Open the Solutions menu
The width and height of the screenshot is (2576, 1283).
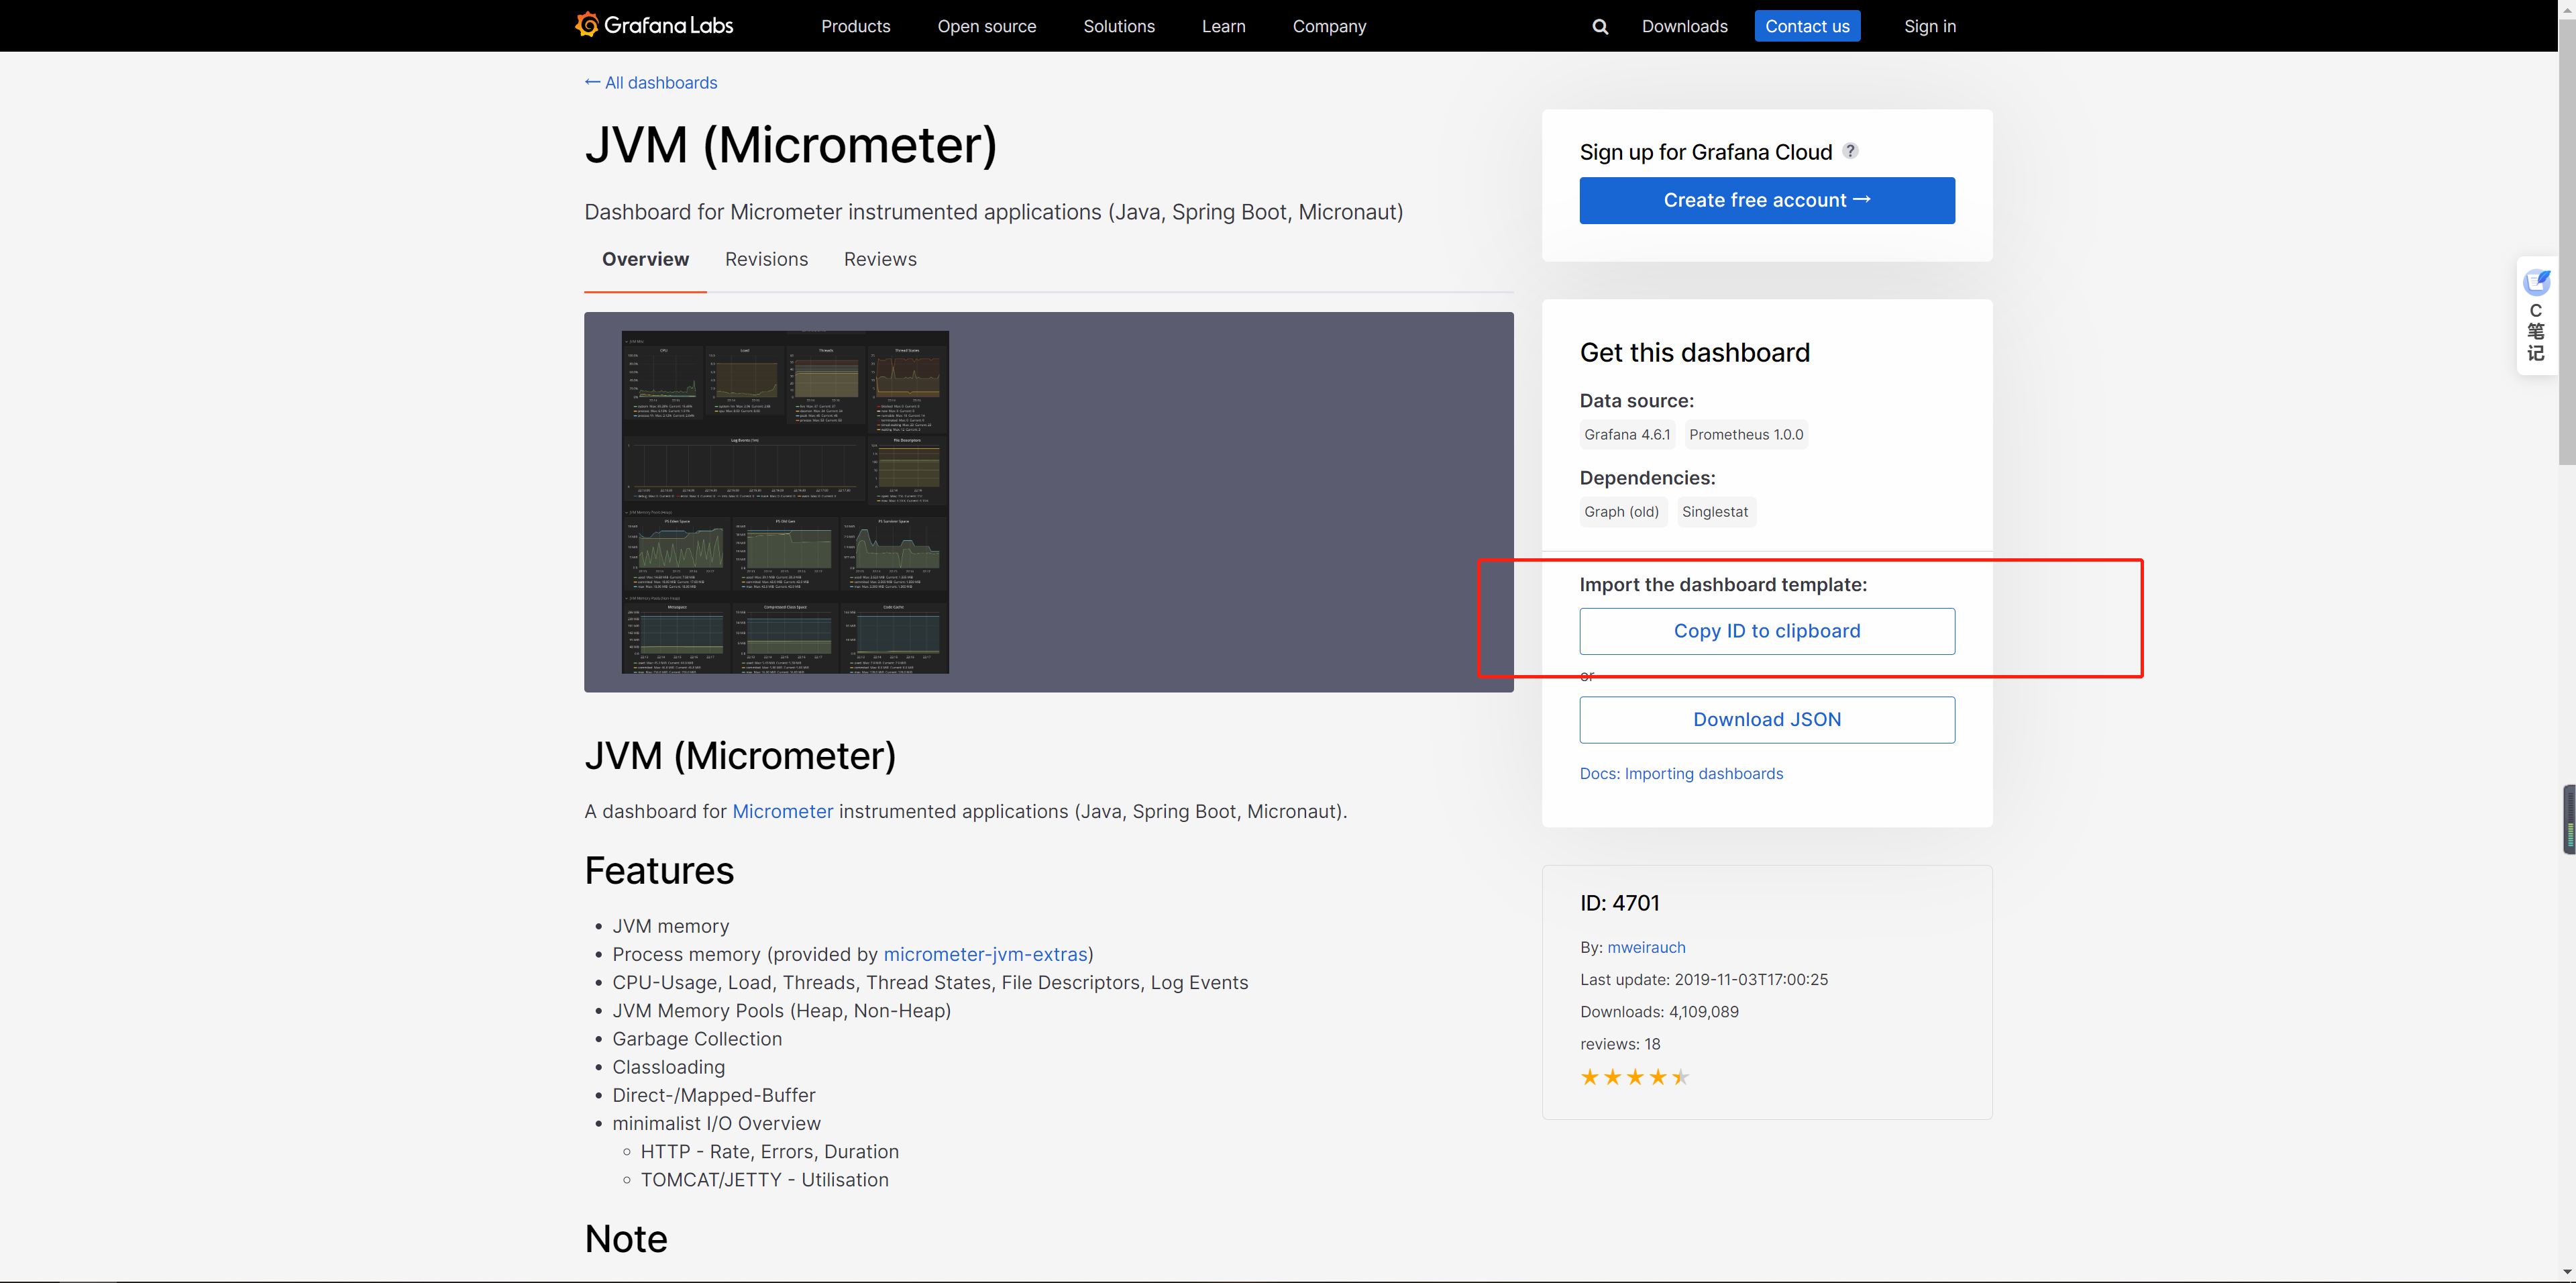[x=1119, y=26]
